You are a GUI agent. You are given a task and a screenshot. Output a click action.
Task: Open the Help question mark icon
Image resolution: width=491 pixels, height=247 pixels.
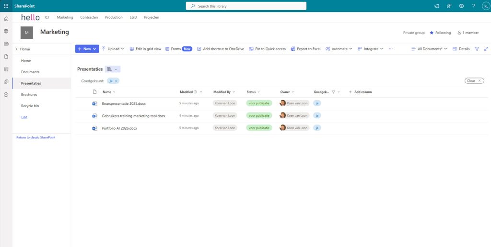click(473, 6)
